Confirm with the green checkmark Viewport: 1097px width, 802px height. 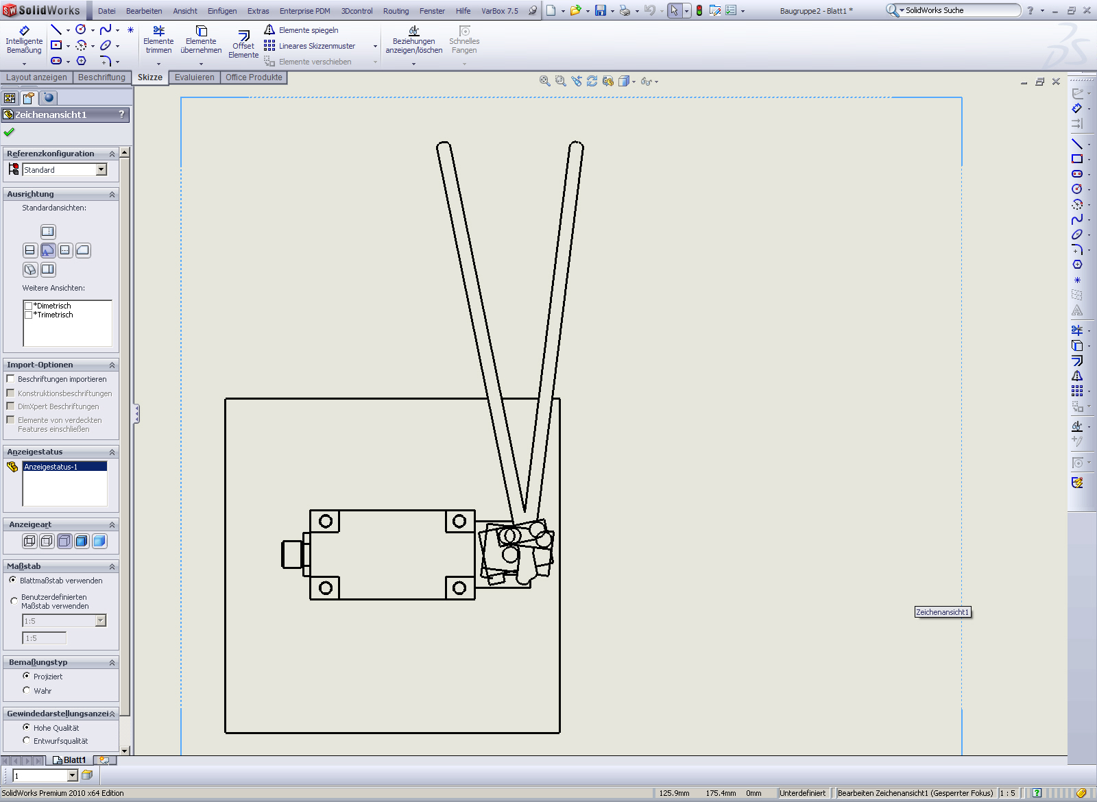pos(9,132)
